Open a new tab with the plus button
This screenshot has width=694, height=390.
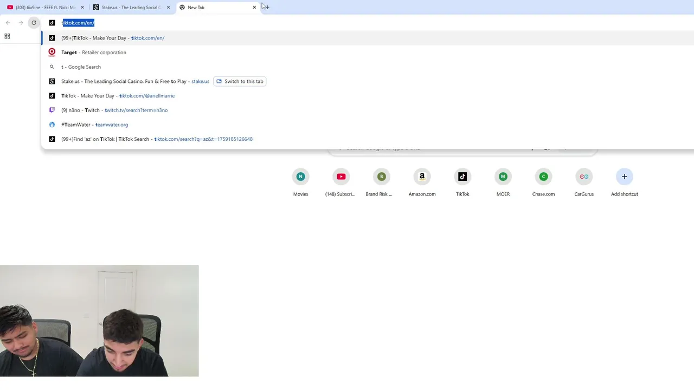[266, 7]
